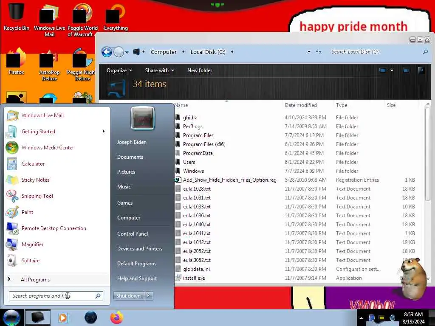Click the Explorer Back arrow button
Screen dimensions: 435x326
click(x=107, y=52)
